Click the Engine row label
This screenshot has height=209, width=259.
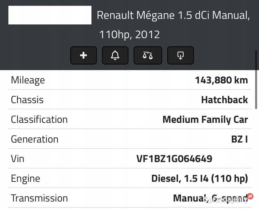25,179
